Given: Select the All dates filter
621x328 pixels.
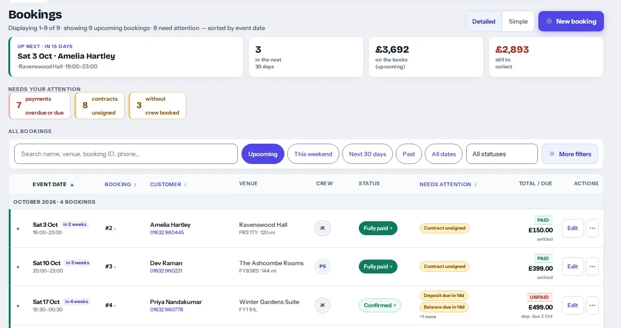Looking at the screenshot, I should 444,154.
